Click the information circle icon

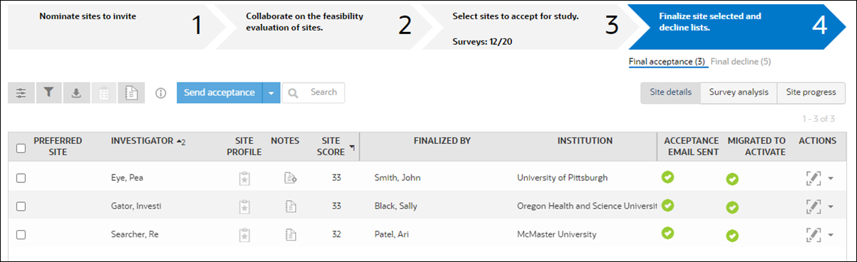160,93
